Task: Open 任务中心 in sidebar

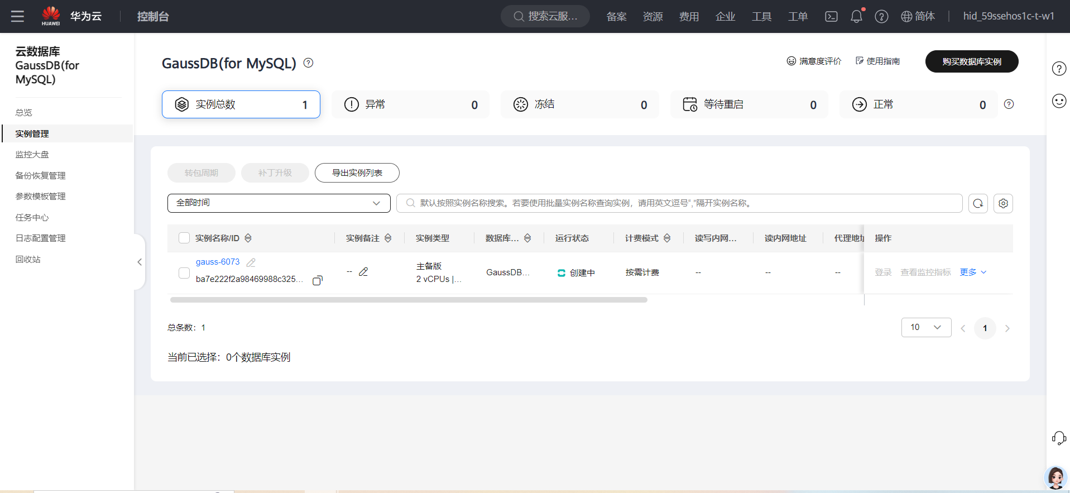Action: pos(32,218)
